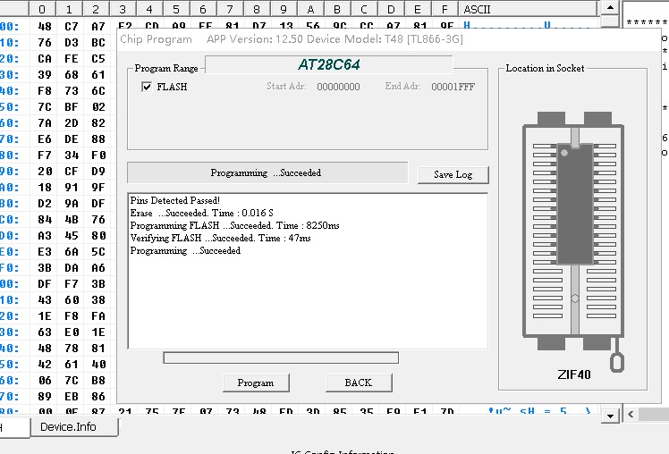Click the ZIF socket lever handle
Image resolution: width=669 pixels, height=454 pixels.
point(617,360)
